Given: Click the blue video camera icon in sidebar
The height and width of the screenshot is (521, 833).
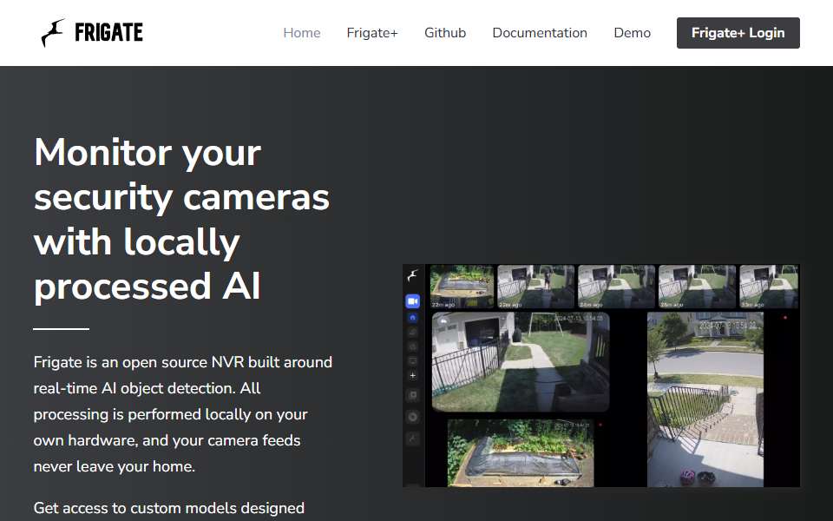Looking at the screenshot, I should pyautogui.click(x=413, y=301).
